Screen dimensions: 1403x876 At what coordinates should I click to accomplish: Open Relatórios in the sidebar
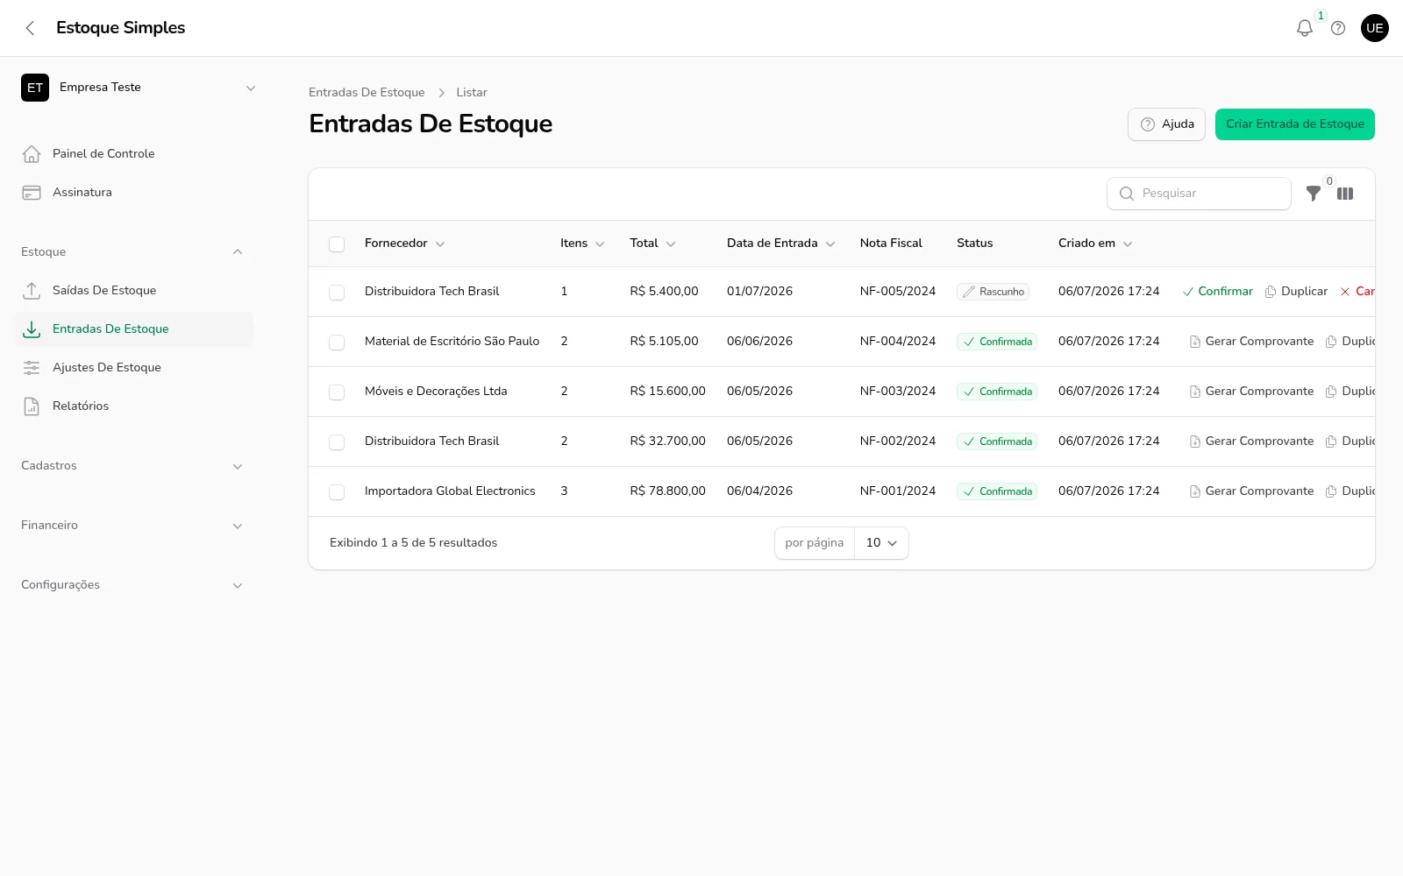[x=134, y=406]
